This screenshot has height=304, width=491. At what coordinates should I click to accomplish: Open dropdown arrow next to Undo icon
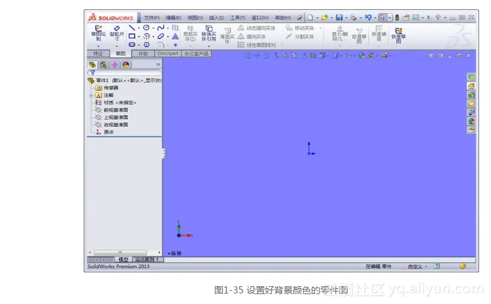pyautogui.click(x=375, y=18)
